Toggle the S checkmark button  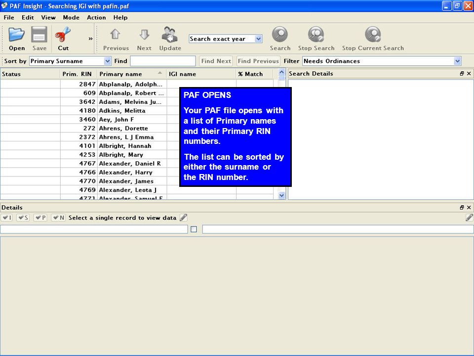(x=23, y=218)
